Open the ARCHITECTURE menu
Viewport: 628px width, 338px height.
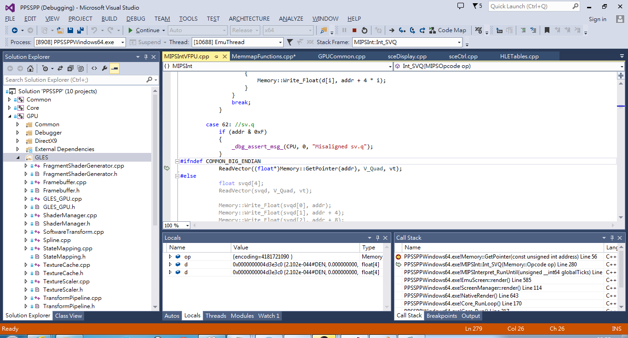point(249,19)
